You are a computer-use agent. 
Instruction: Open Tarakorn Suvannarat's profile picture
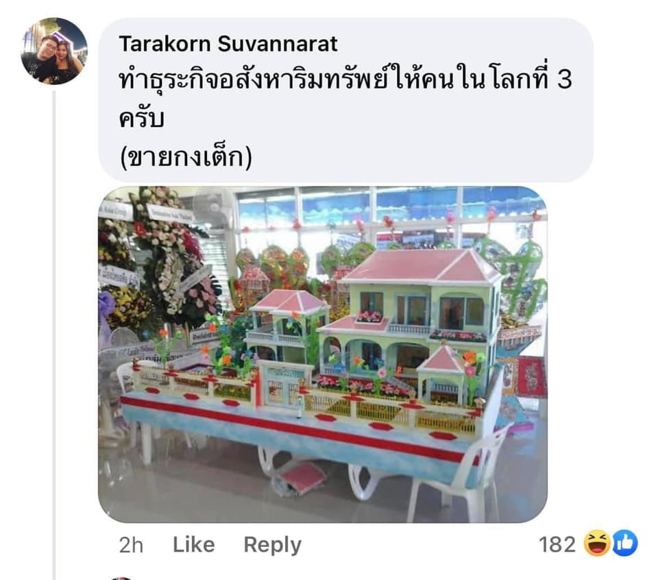[54, 51]
